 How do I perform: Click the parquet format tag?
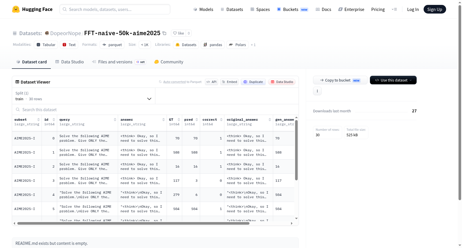[x=112, y=45]
